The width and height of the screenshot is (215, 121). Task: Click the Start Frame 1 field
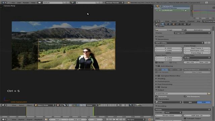[x=197, y=48]
